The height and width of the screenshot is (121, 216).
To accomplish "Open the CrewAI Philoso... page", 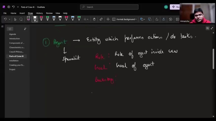I will (x=16, y=52).
